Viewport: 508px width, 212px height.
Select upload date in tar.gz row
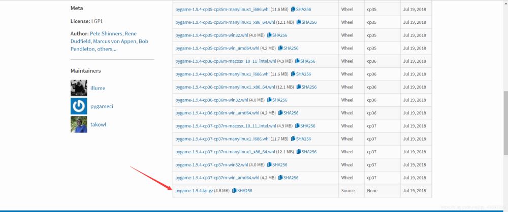click(415, 191)
